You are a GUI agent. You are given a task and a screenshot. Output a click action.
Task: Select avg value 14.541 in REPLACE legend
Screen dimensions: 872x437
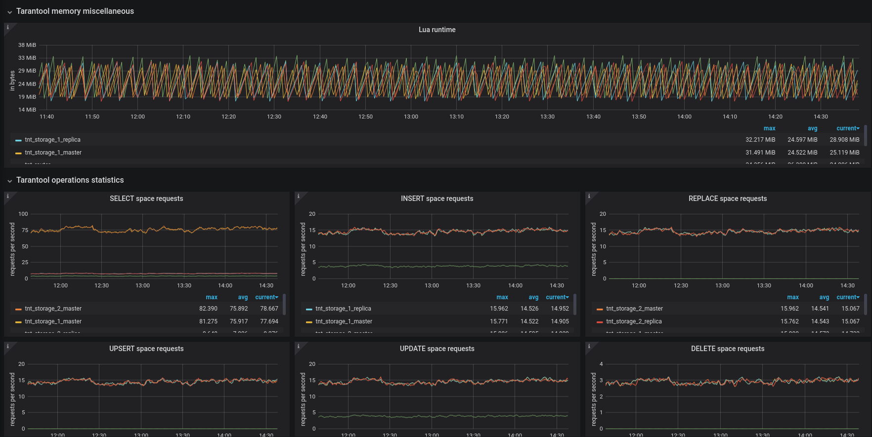click(820, 309)
